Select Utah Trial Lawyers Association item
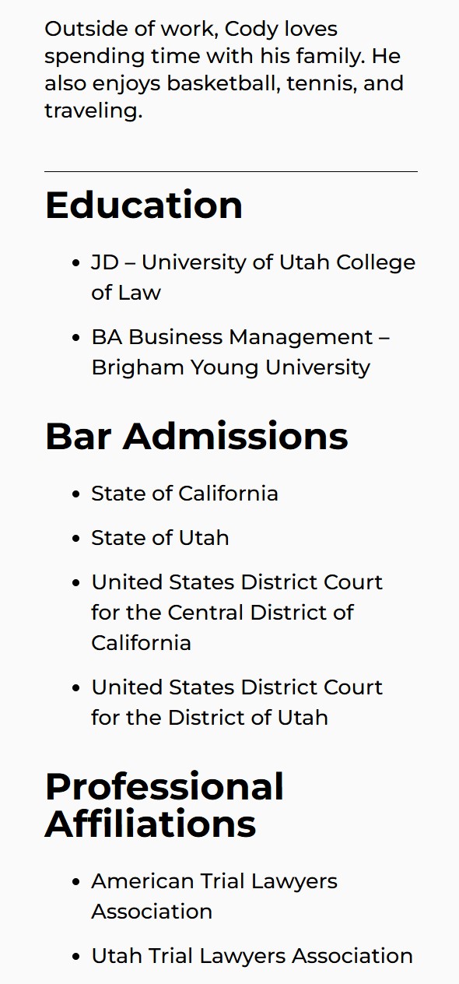Viewport: 459px width, 984px height. 252,955
